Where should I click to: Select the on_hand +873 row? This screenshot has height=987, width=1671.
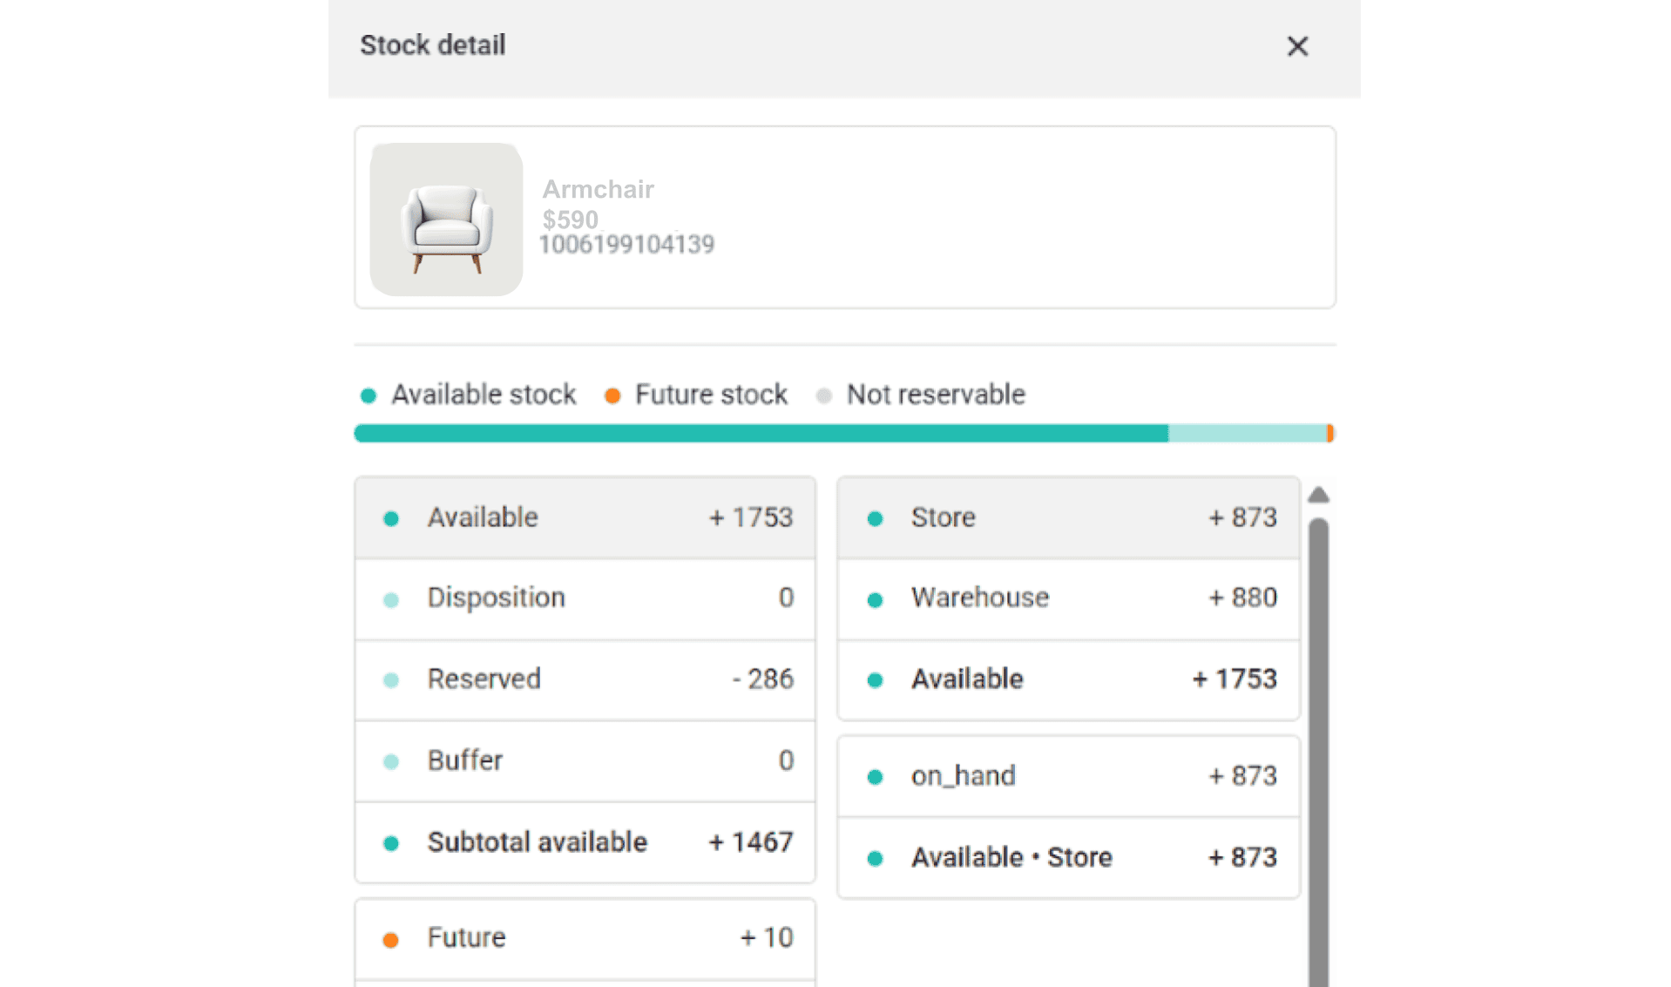1068,776
